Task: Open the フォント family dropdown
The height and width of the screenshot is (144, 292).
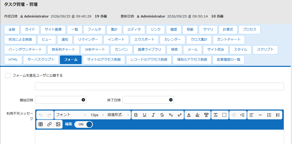Action: pos(71,115)
